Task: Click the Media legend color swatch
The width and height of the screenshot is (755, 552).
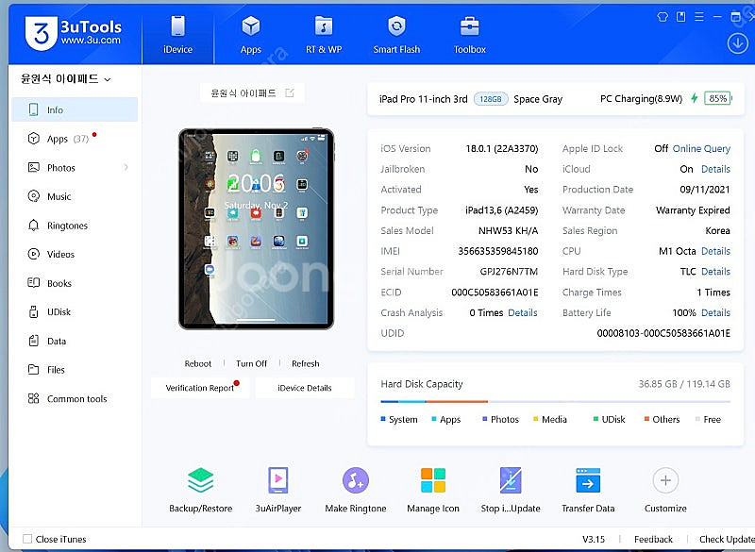Action: click(x=535, y=419)
